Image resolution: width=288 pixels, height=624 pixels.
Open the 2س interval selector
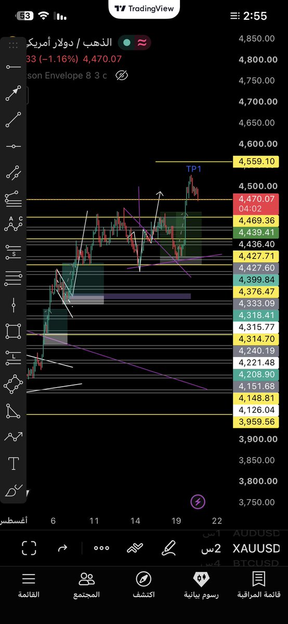(211, 549)
